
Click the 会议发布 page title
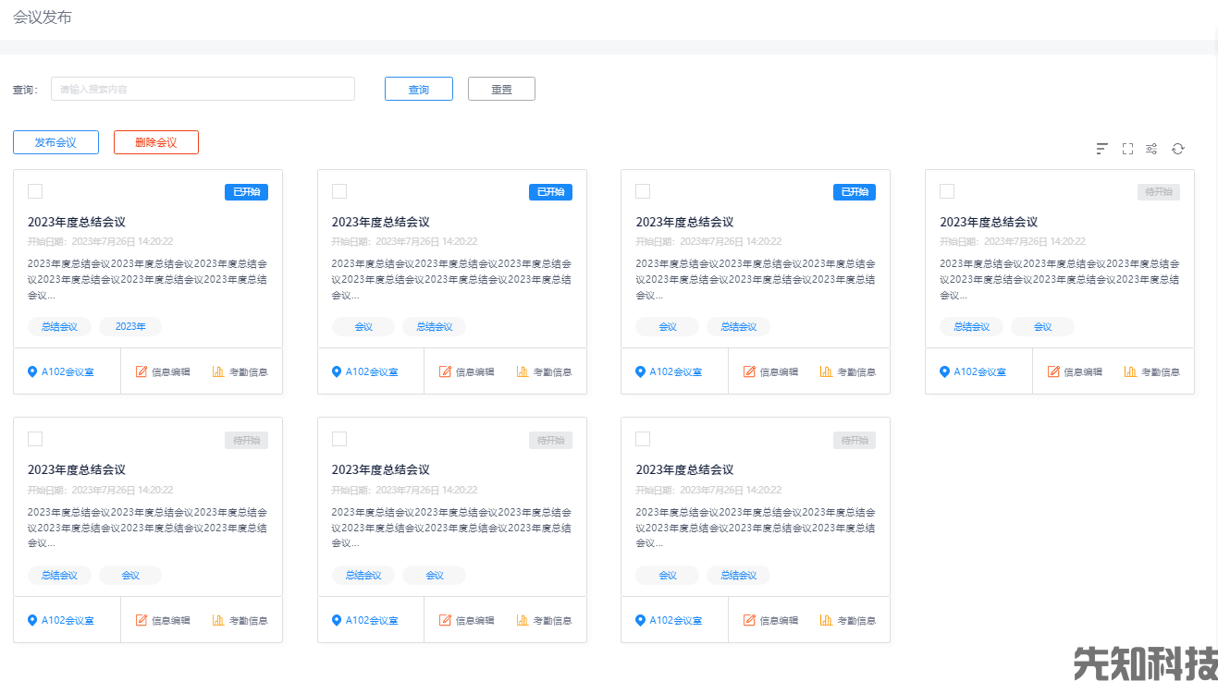[x=42, y=18]
